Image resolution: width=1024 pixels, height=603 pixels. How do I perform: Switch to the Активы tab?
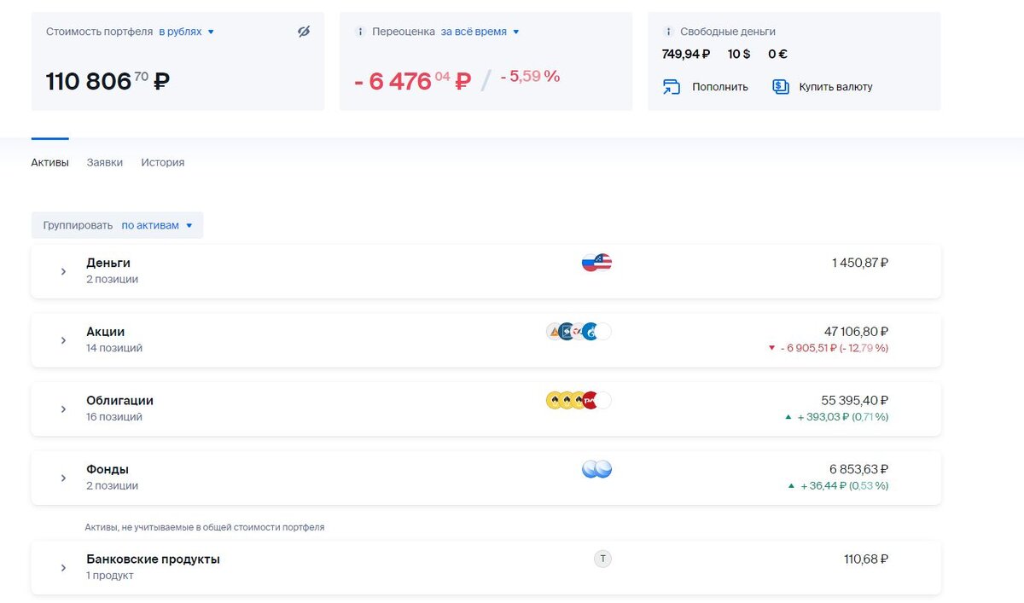point(49,162)
